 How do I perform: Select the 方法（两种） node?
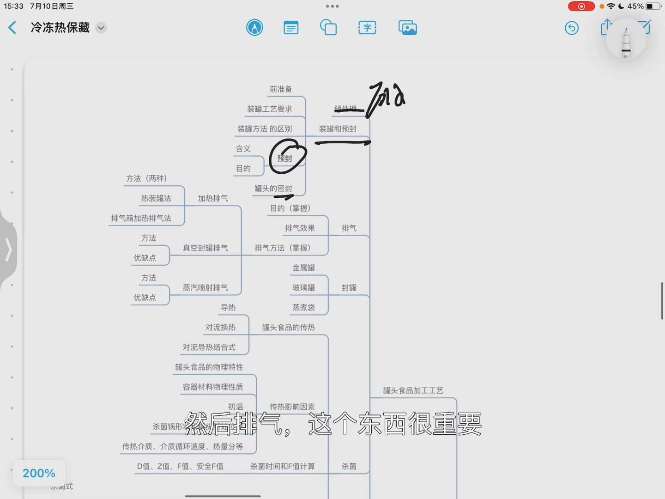146,178
